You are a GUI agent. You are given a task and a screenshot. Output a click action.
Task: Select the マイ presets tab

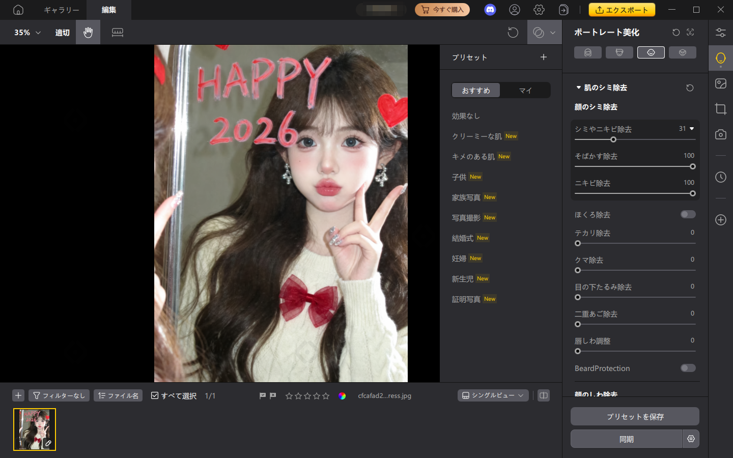525,91
